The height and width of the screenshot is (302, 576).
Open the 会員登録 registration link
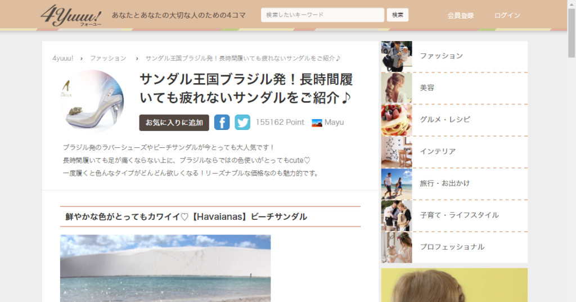coord(460,16)
